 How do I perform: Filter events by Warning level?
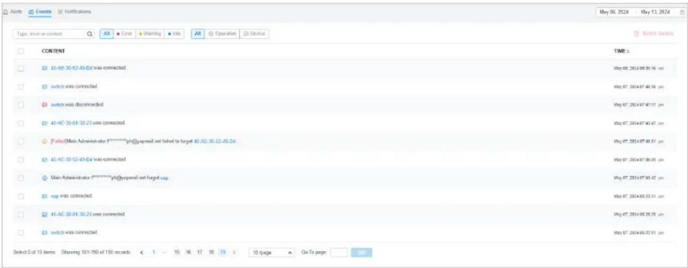click(x=150, y=33)
